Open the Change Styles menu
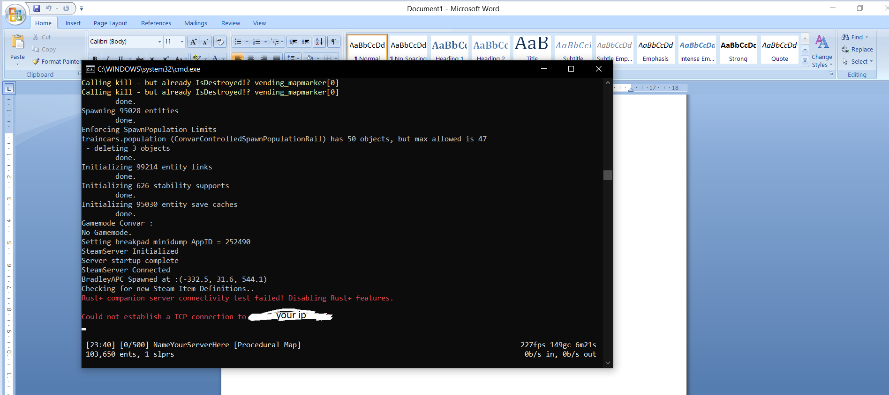 [x=822, y=51]
